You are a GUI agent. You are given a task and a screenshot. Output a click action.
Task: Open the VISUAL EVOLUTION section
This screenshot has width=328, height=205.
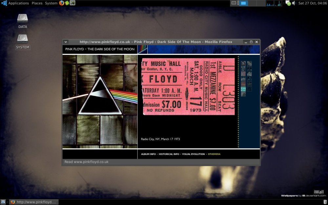(x=193, y=154)
